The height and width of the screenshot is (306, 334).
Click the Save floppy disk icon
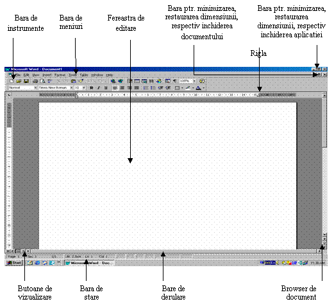coord(26,81)
